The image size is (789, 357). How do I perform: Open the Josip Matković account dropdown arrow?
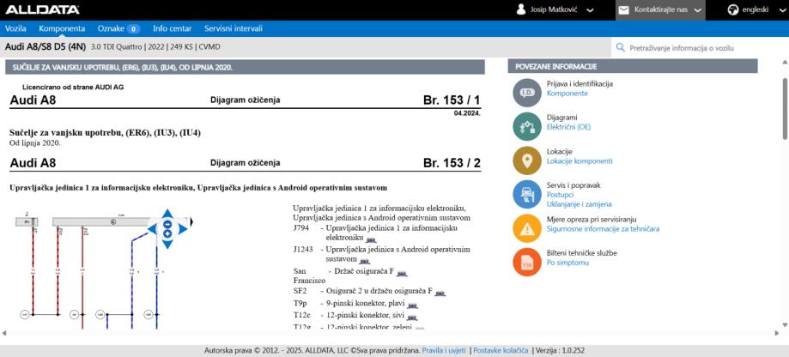click(590, 10)
